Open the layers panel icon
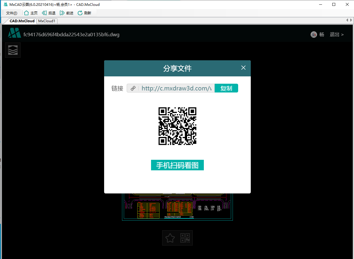 (x=13, y=50)
